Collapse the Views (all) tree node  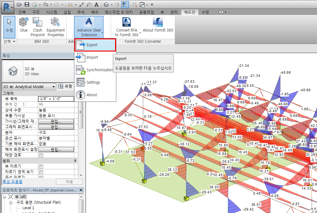point(4,197)
